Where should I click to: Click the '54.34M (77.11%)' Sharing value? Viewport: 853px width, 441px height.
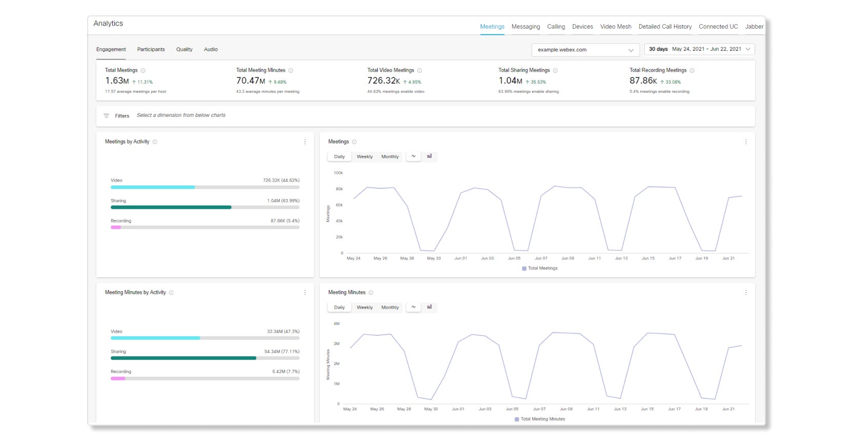pos(282,352)
